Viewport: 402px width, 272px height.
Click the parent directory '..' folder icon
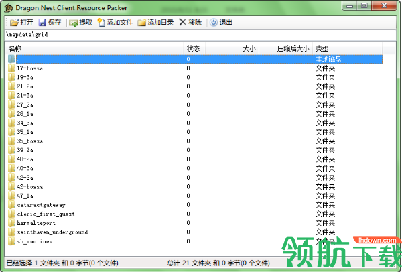point(11,59)
